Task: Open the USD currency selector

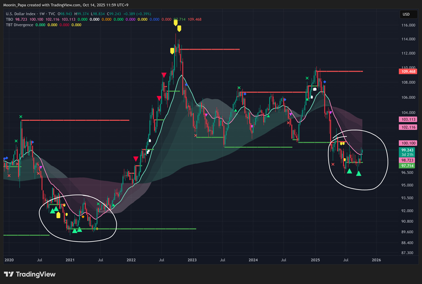Action: pos(406,14)
